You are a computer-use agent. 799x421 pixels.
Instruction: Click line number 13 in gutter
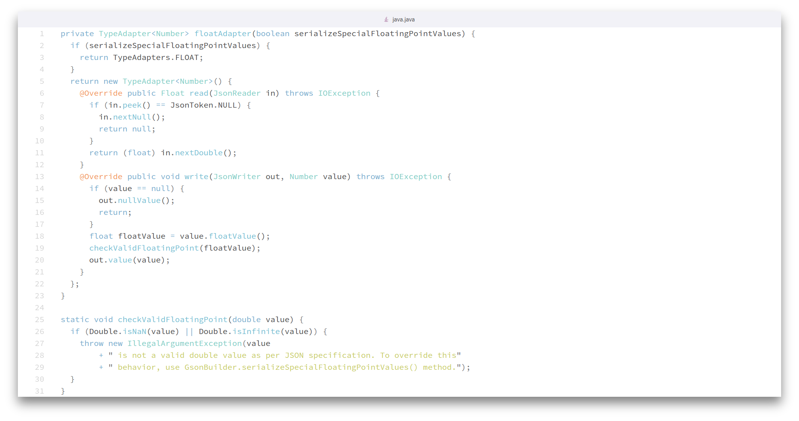(x=40, y=177)
